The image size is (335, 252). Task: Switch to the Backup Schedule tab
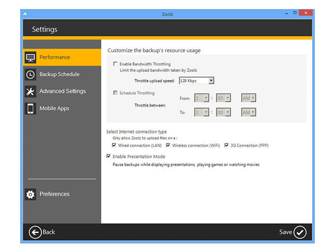click(59, 75)
